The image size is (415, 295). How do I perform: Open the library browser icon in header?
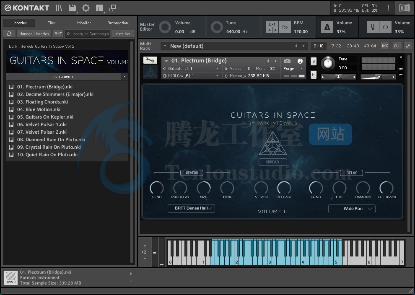(x=59, y=8)
